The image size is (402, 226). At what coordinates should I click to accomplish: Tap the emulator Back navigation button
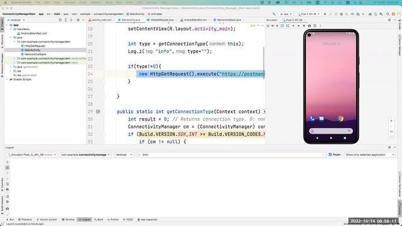click(317, 138)
